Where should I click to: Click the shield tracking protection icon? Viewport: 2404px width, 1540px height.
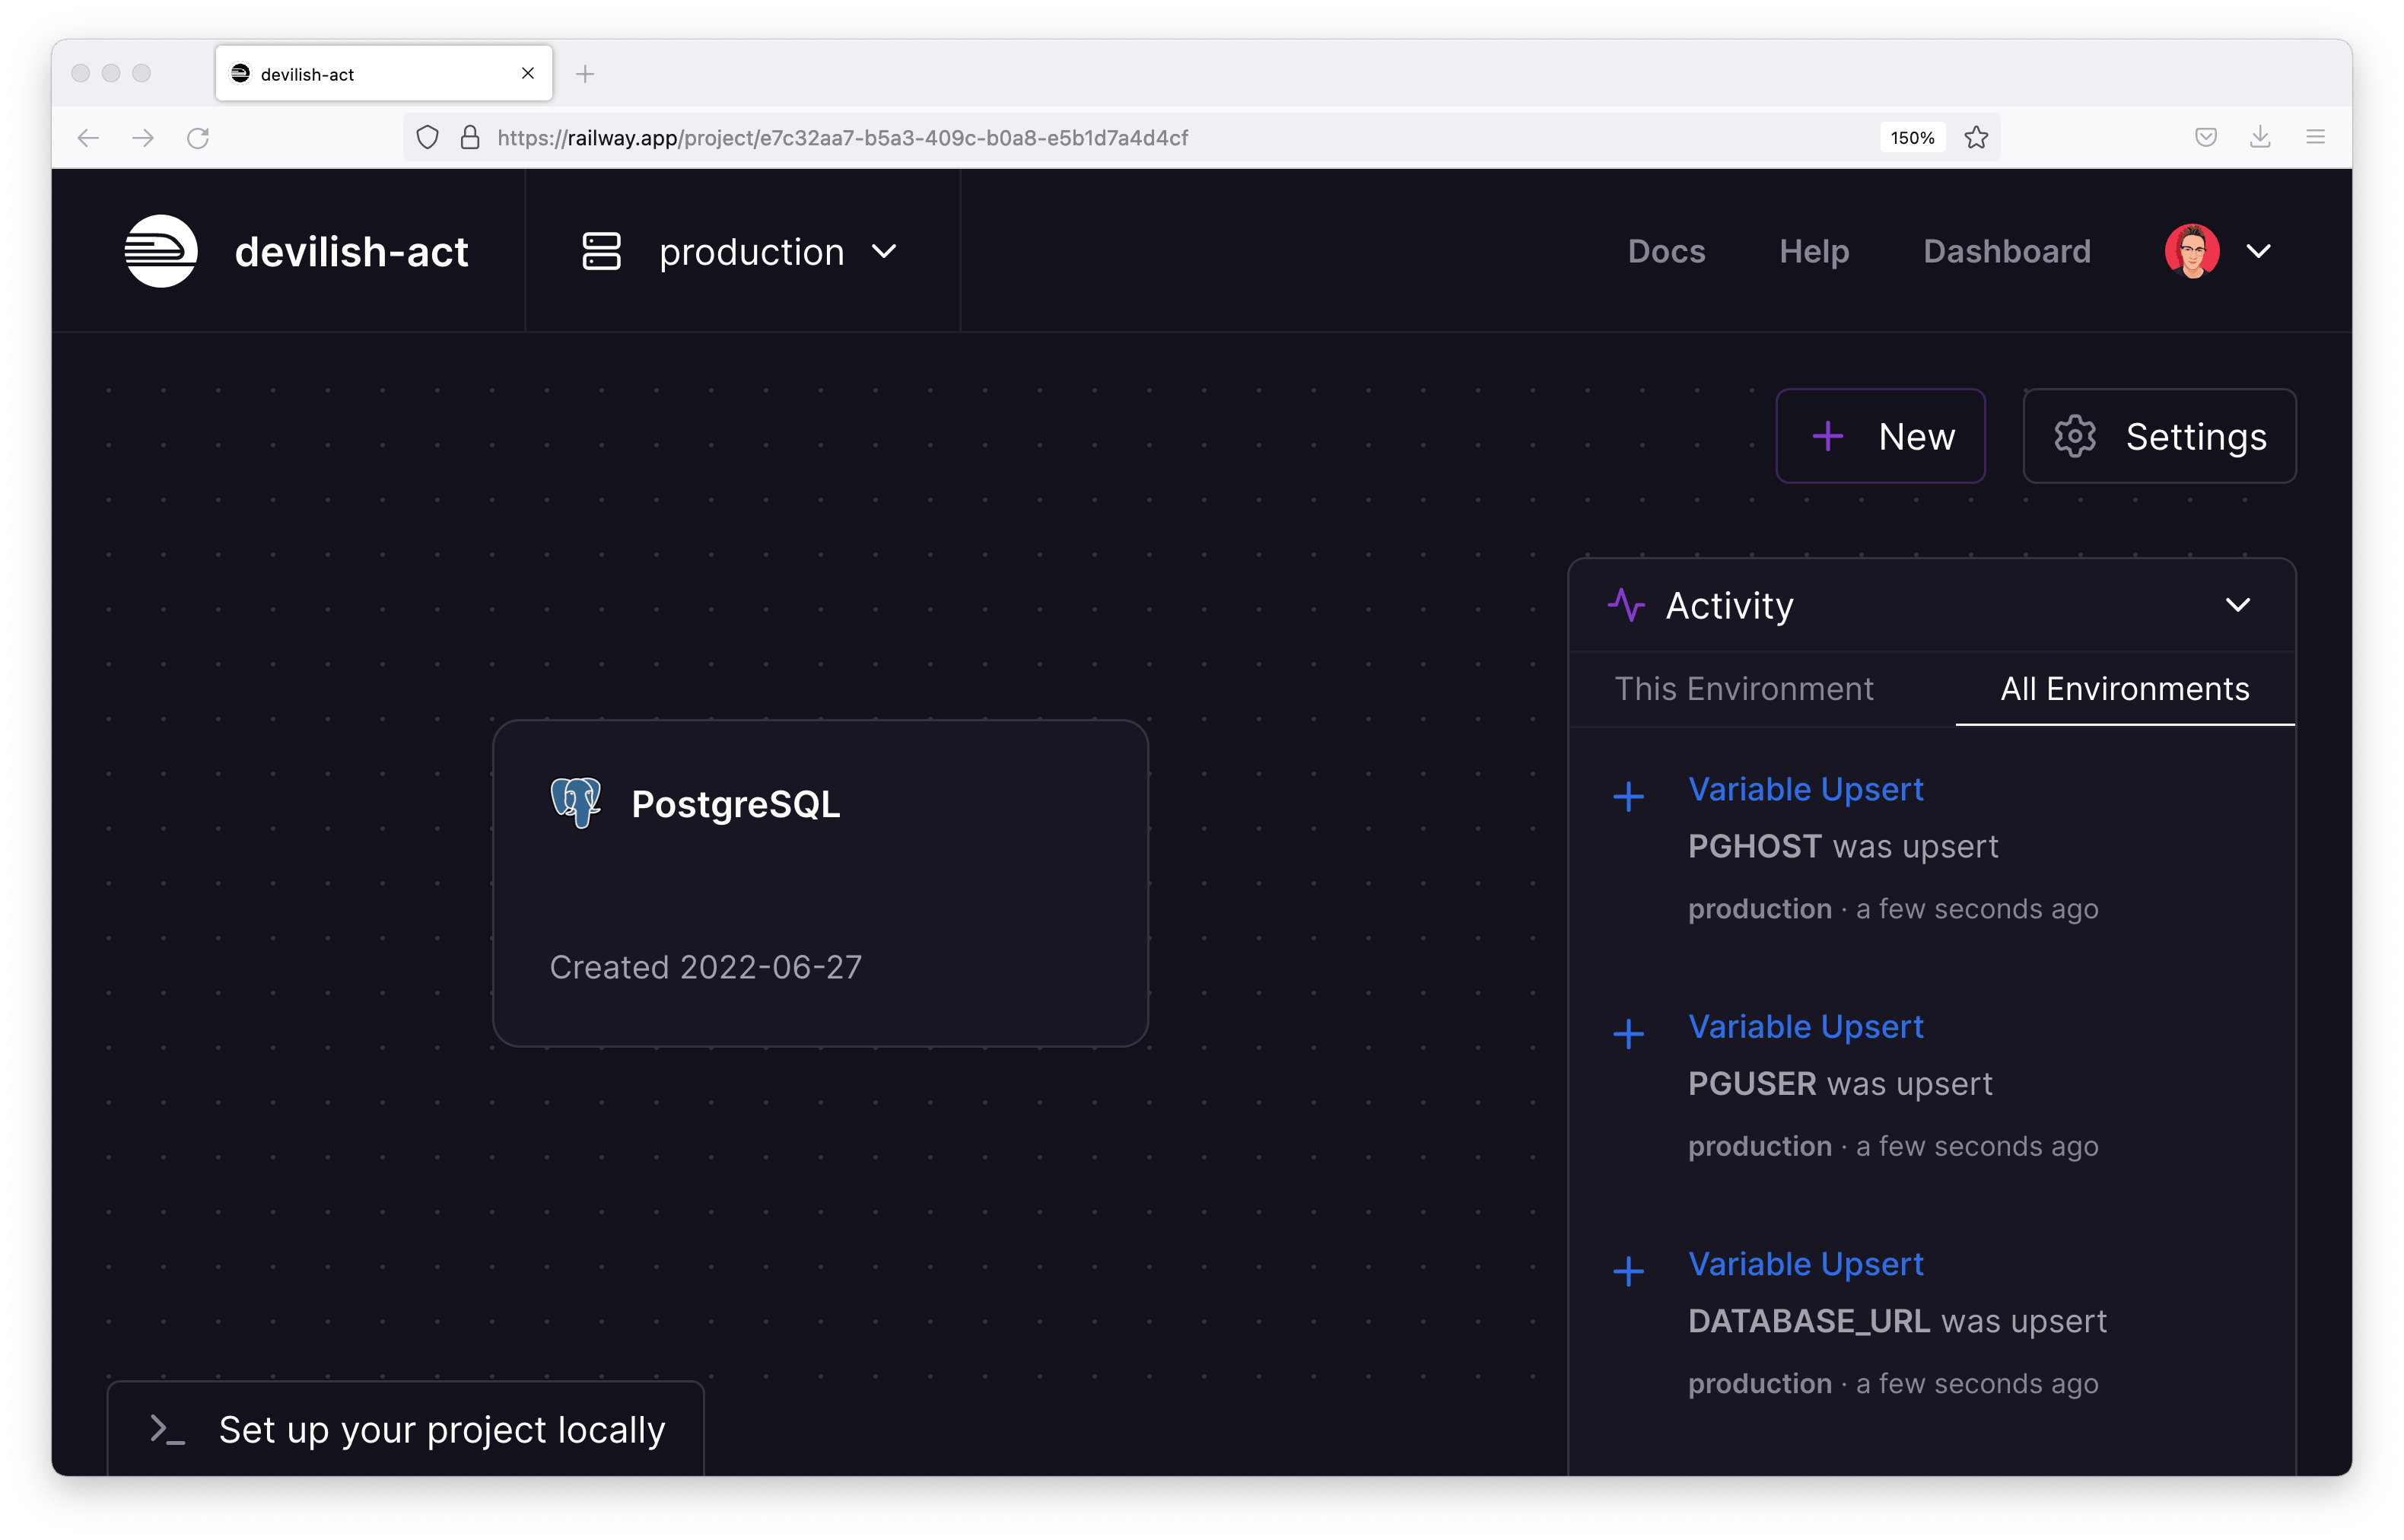pyautogui.click(x=428, y=138)
